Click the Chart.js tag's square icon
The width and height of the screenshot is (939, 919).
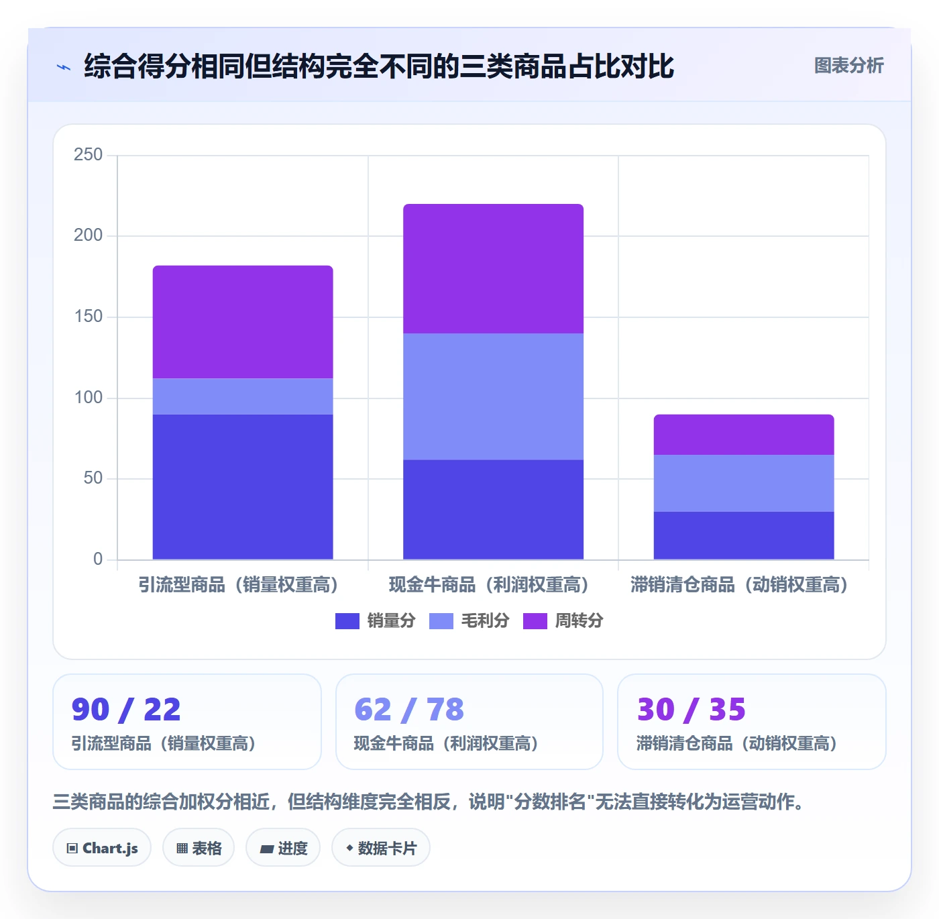tap(72, 849)
